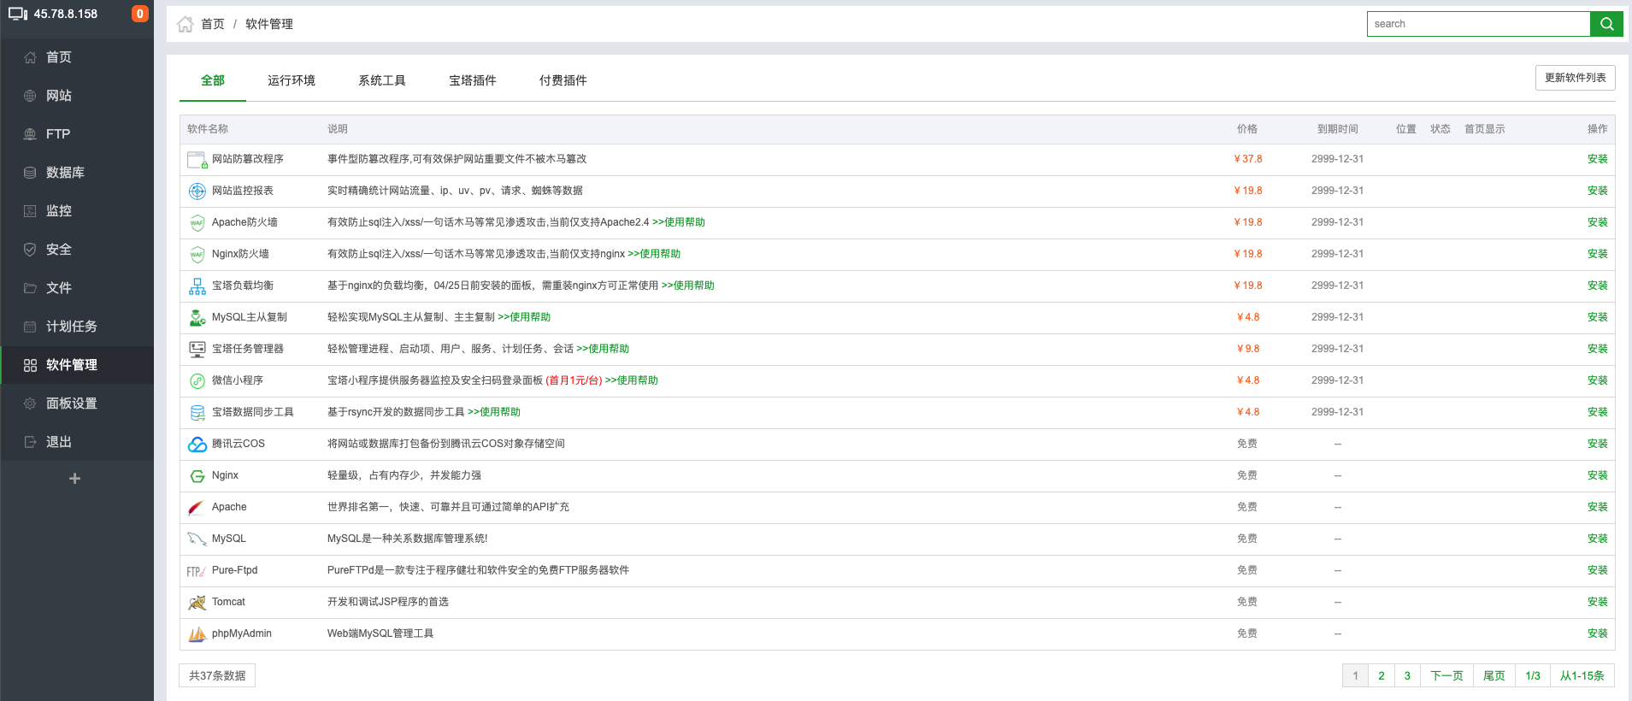Viewport: 1632px width, 701px height.
Task: Click the 到期时间 column header
Action: click(1338, 129)
